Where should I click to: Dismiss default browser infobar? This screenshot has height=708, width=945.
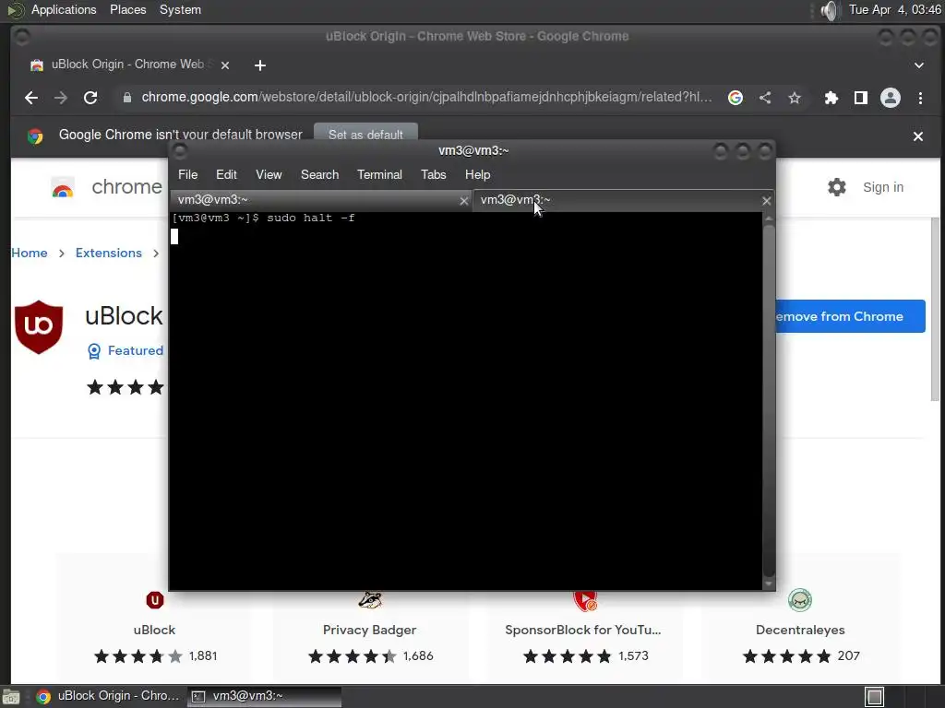point(918,136)
